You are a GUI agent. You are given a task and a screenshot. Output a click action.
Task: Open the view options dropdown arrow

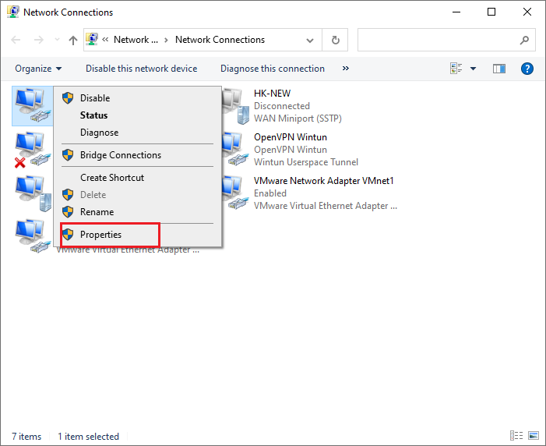[474, 69]
